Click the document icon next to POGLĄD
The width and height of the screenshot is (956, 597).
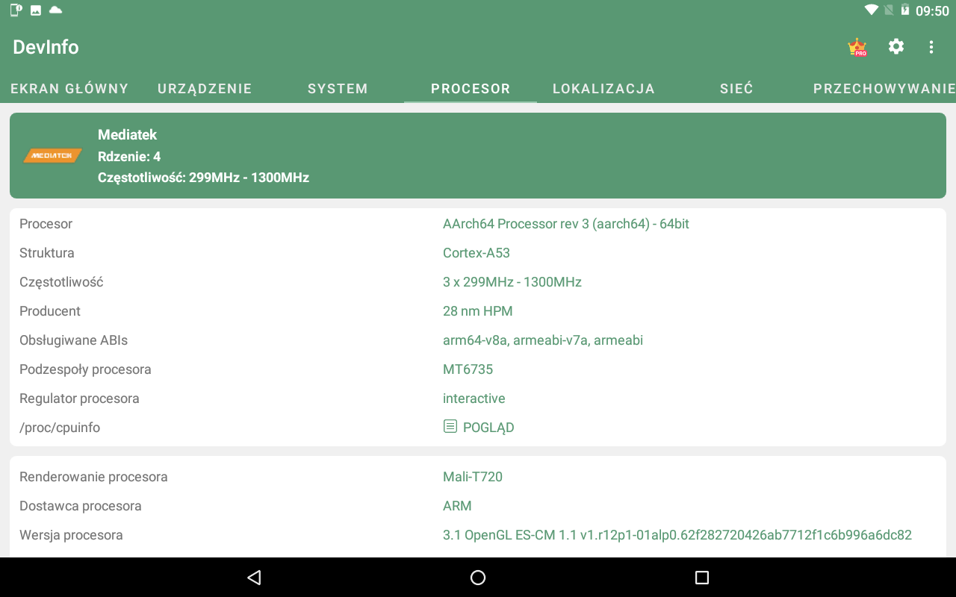click(x=450, y=425)
